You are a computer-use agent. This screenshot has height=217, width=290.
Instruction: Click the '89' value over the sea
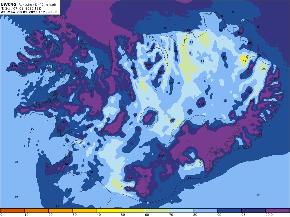16,197
